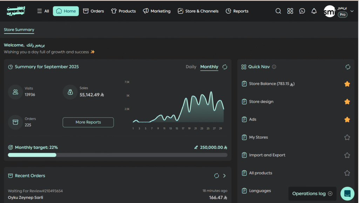Switch summary to Daily view

[x=191, y=67]
